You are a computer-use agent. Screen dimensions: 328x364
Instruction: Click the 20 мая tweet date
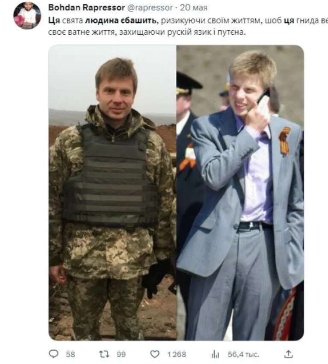coord(193,8)
